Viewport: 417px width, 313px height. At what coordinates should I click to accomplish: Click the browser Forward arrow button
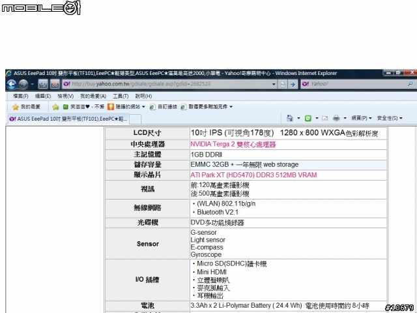coord(23,84)
